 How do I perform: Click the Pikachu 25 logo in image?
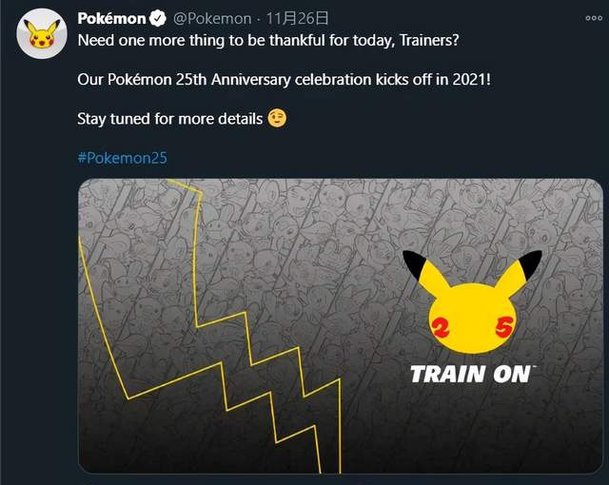470,304
